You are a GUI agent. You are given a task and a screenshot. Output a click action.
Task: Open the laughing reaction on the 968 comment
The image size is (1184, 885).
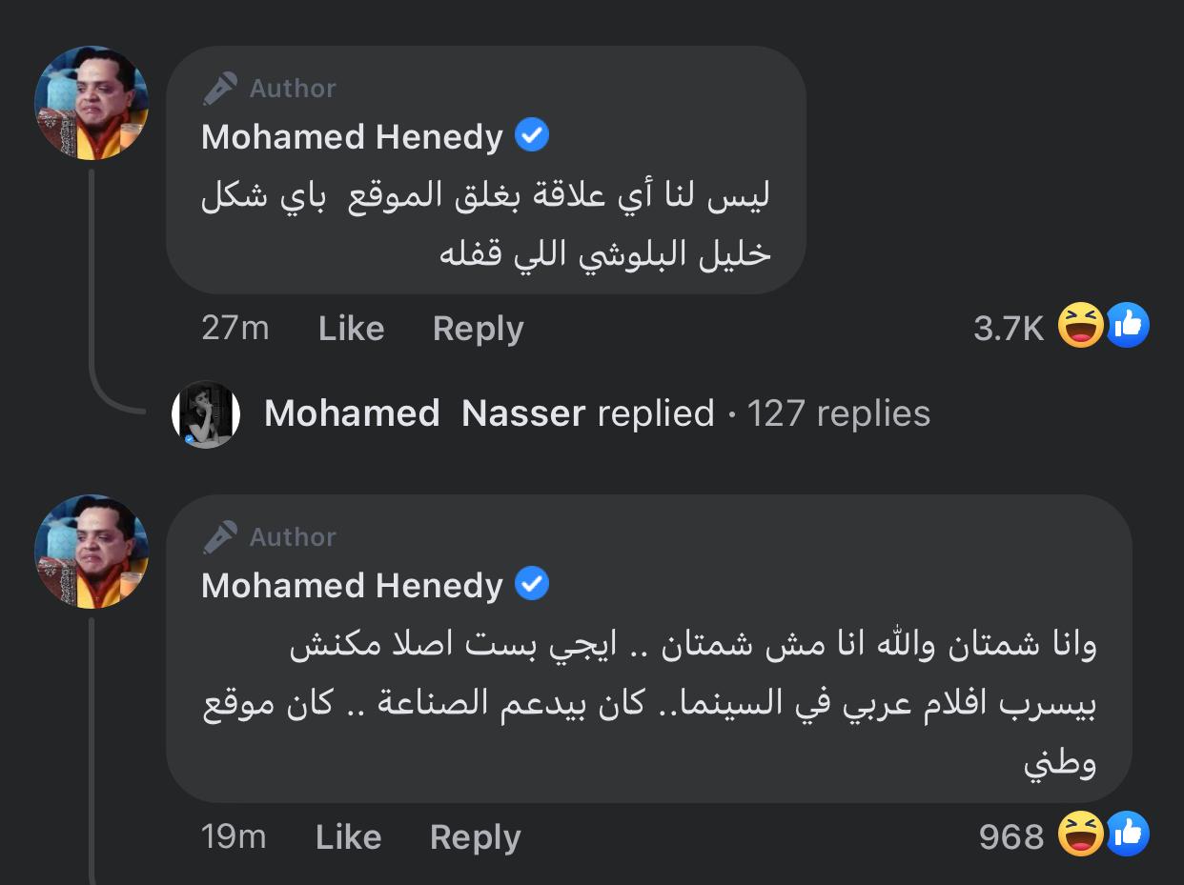[x=1081, y=835]
